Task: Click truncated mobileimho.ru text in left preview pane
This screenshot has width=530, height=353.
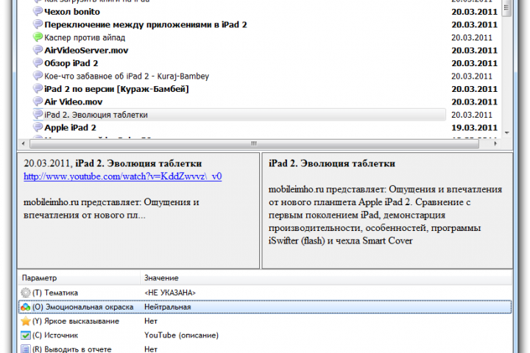Action: (111, 208)
